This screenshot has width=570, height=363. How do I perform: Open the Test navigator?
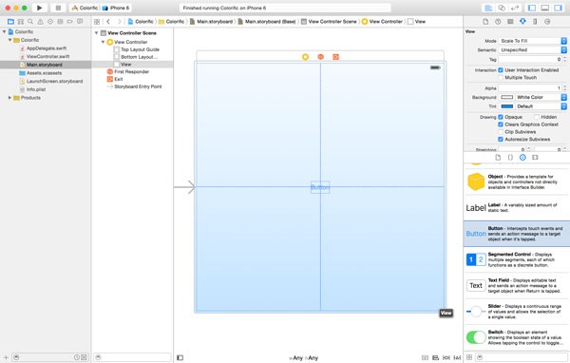click(50, 22)
